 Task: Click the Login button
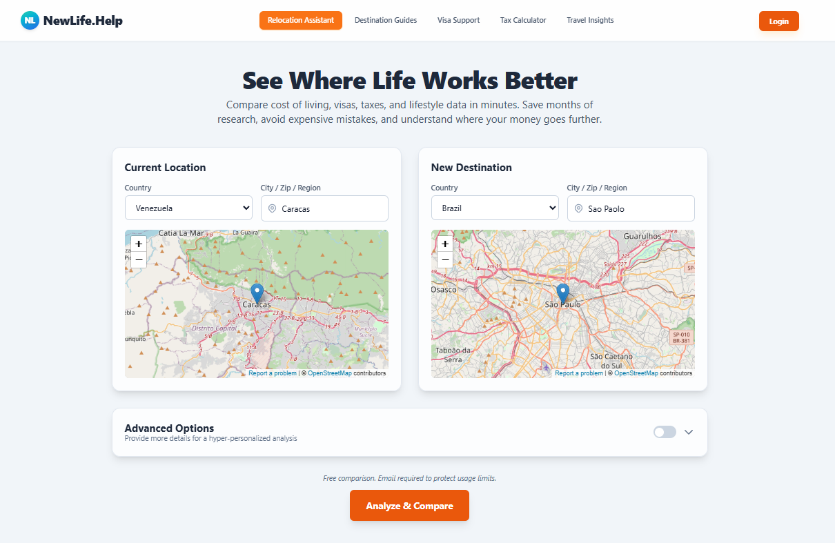point(778,21)
